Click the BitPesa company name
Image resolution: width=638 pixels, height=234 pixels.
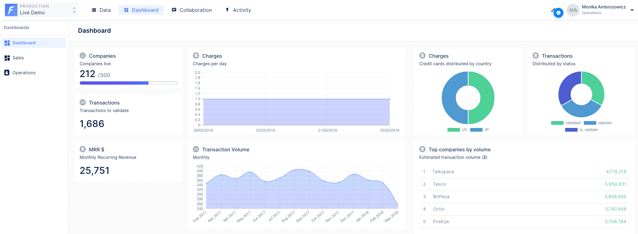point(441,197)
